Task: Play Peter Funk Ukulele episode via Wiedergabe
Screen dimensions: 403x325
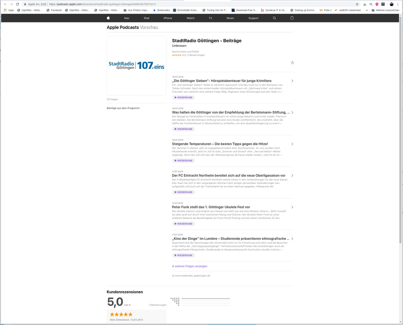Action: pos(183,224)
